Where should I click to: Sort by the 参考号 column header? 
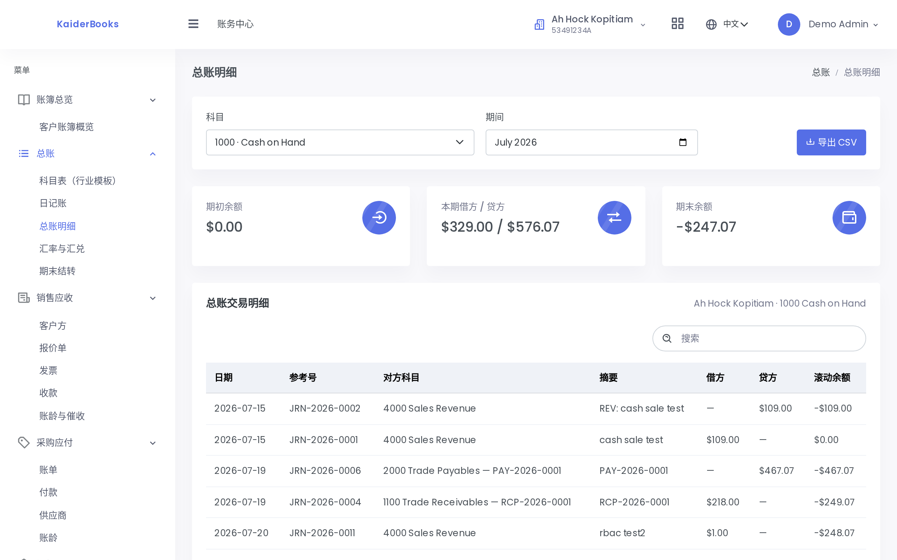pos(303,377)
